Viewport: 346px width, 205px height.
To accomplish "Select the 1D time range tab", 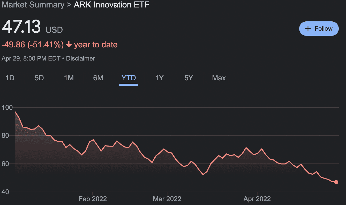I will click(x=10, y=78).
